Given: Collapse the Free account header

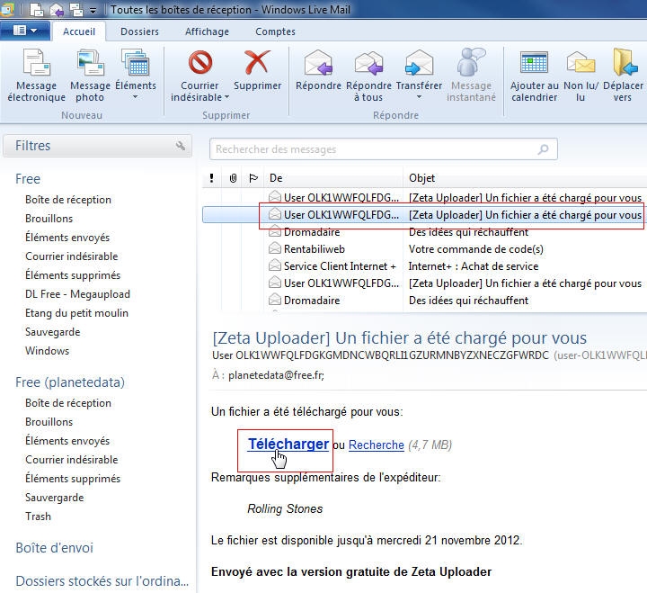Looking at the screenshot, I should coord(28,179).
